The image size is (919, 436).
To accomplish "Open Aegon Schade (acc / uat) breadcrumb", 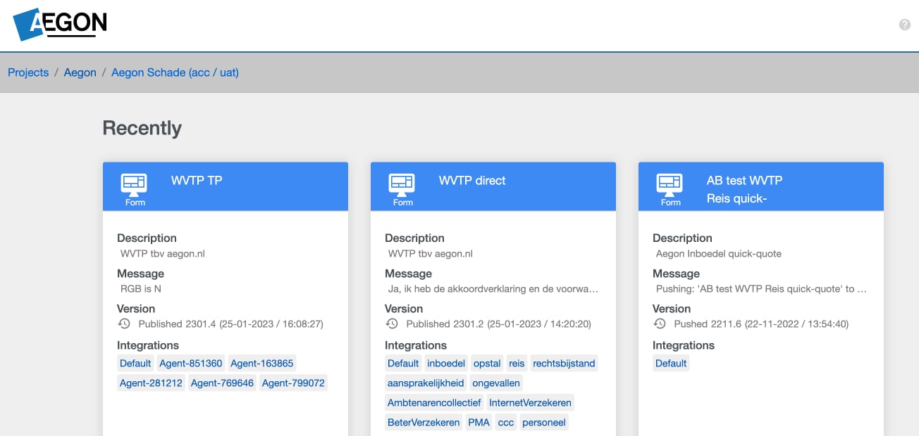I will point(175,72).
